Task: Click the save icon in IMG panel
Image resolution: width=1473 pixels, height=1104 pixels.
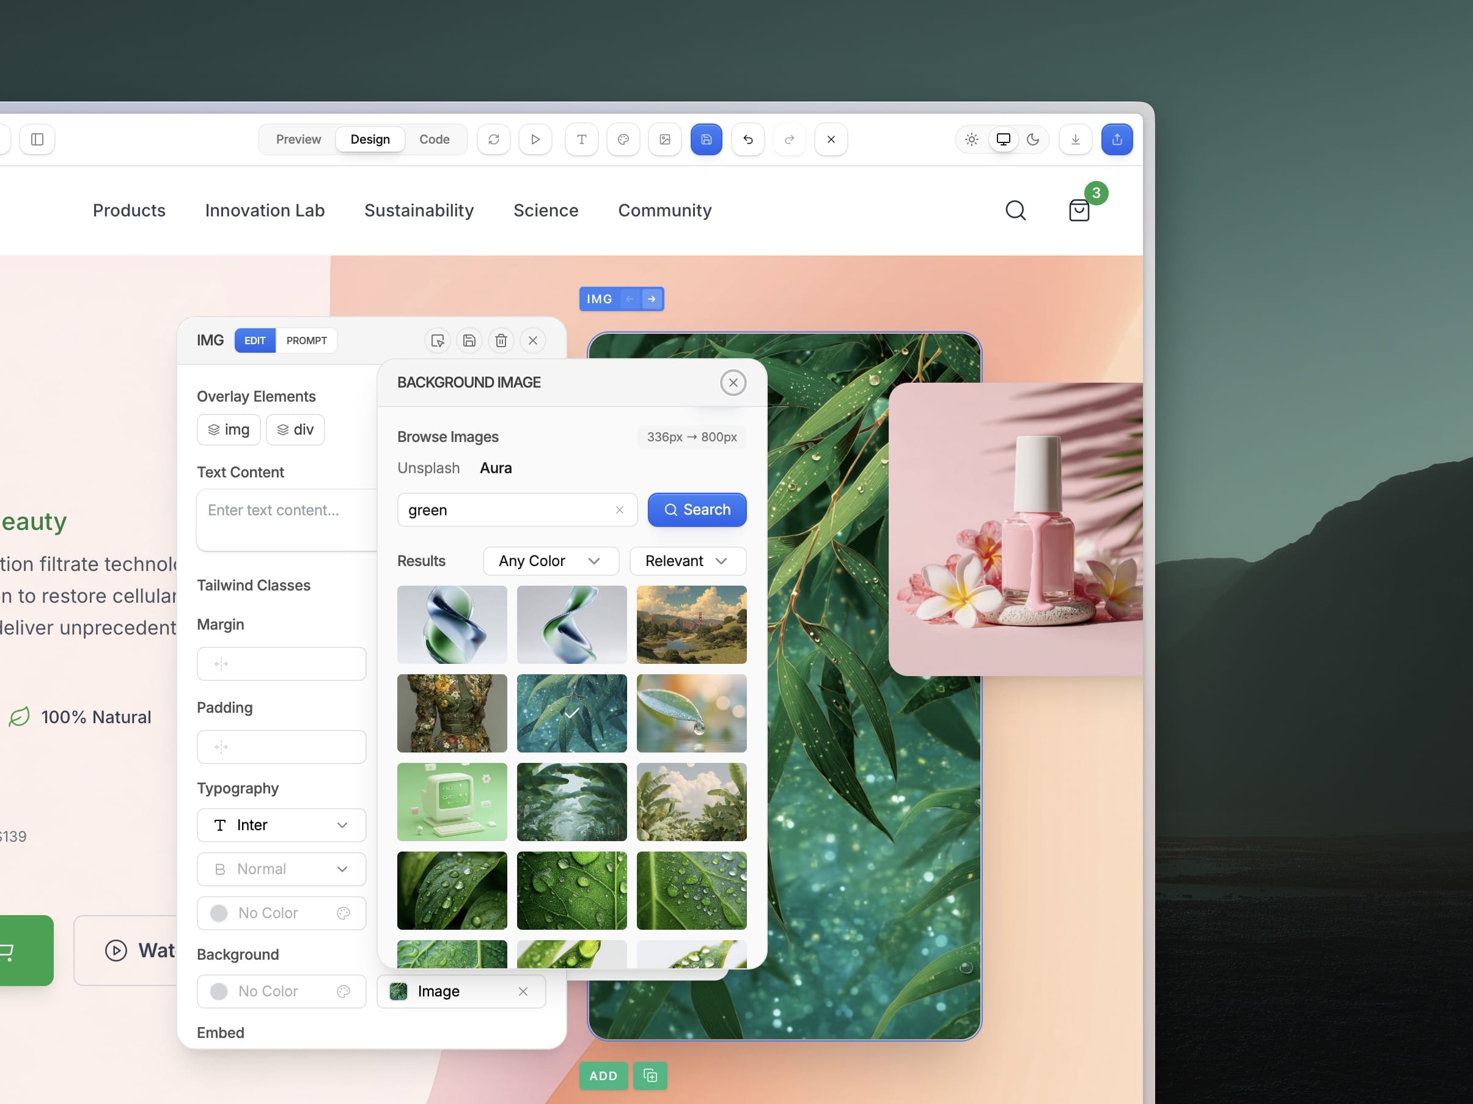Action: (x=469, y=341)
